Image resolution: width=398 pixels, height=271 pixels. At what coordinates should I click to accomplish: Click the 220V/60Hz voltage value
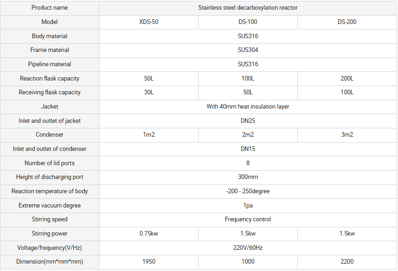point(248,248)
